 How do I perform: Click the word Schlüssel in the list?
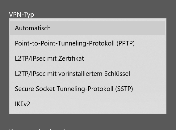pyautogui.click(x=117, y=74)
